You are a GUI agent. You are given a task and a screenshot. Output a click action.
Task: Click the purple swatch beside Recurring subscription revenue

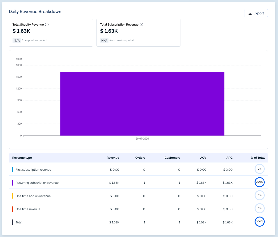point(13,183)
